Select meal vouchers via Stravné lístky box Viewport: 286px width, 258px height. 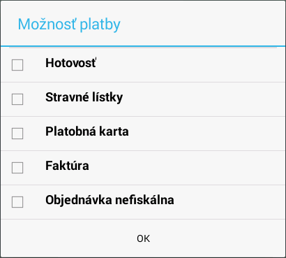[17, 99]
